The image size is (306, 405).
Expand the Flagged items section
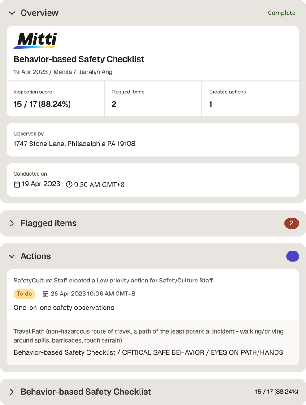click(12, 223)
